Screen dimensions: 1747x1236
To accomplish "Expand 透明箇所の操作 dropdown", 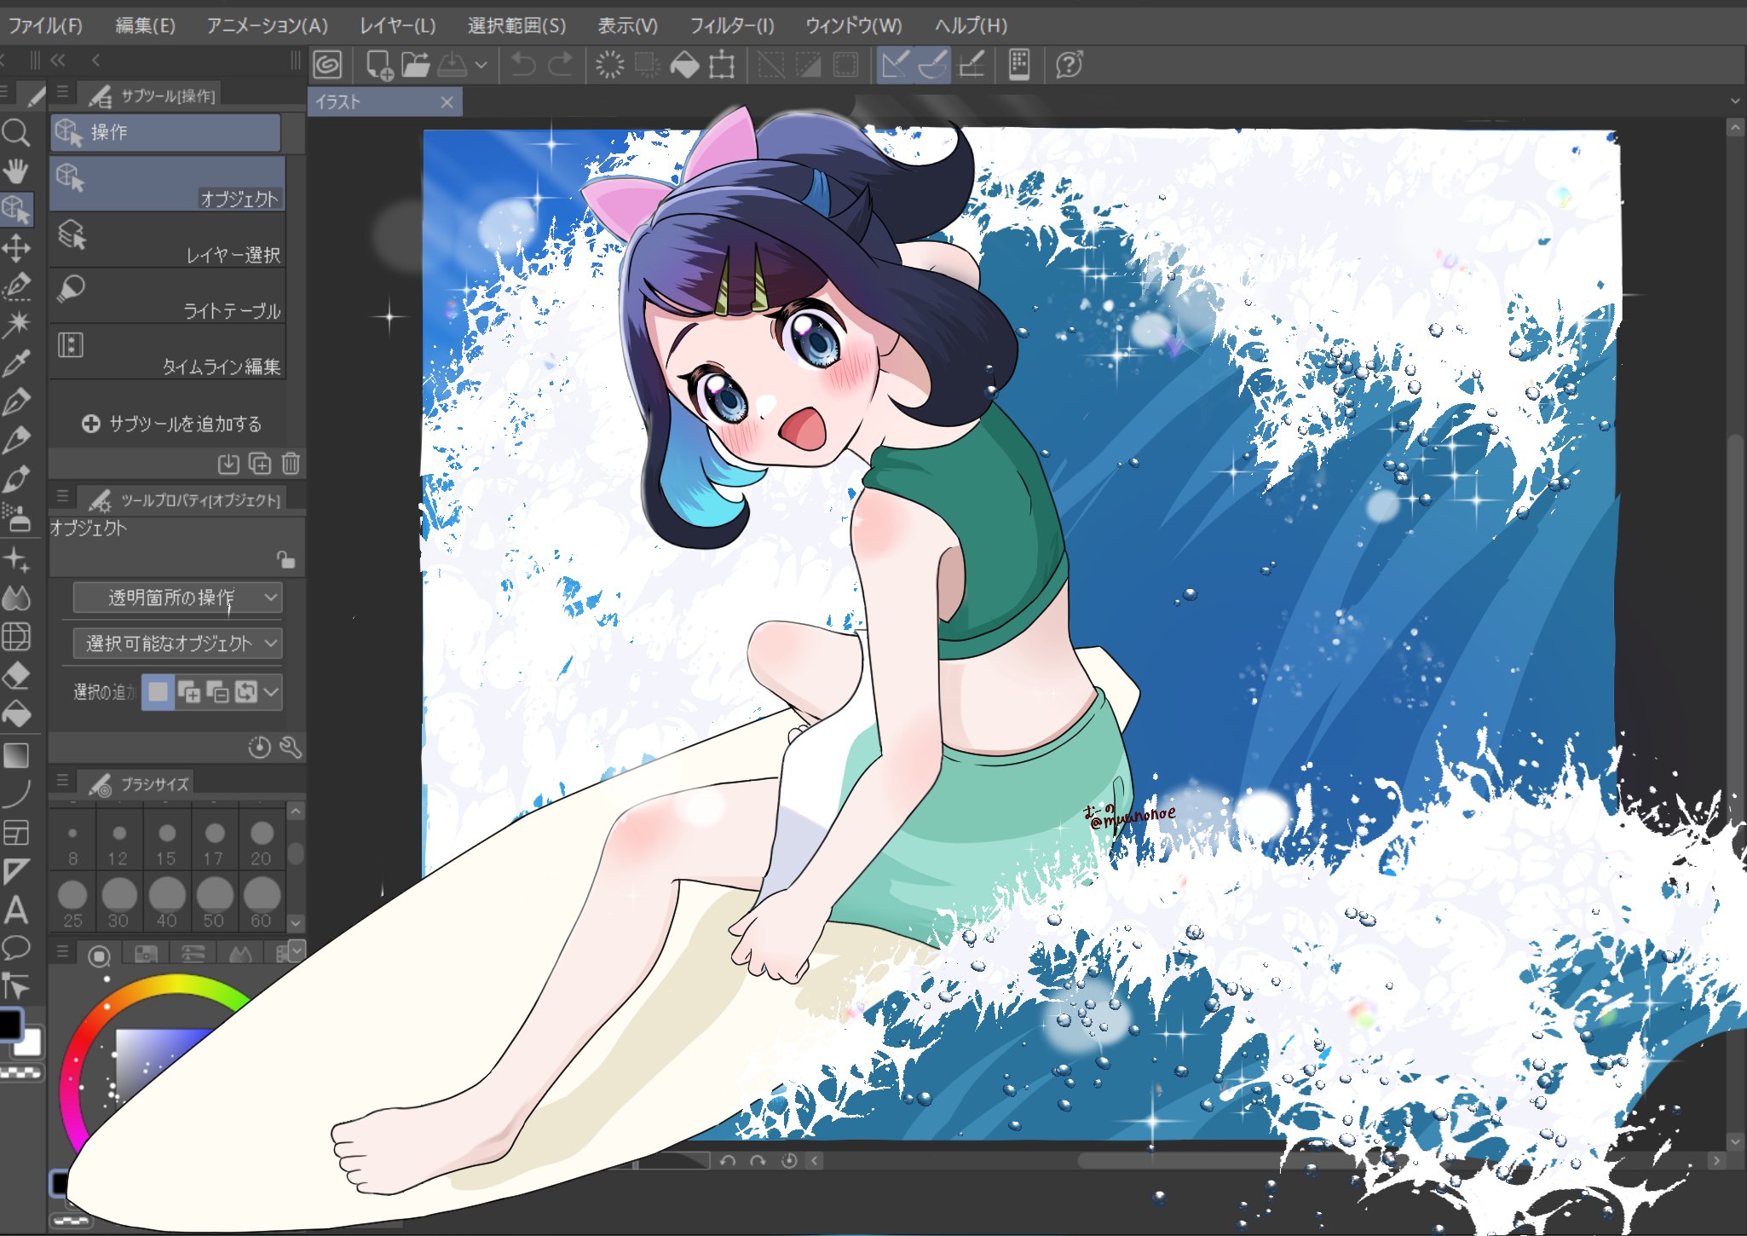I will click(x=177, y=598).
